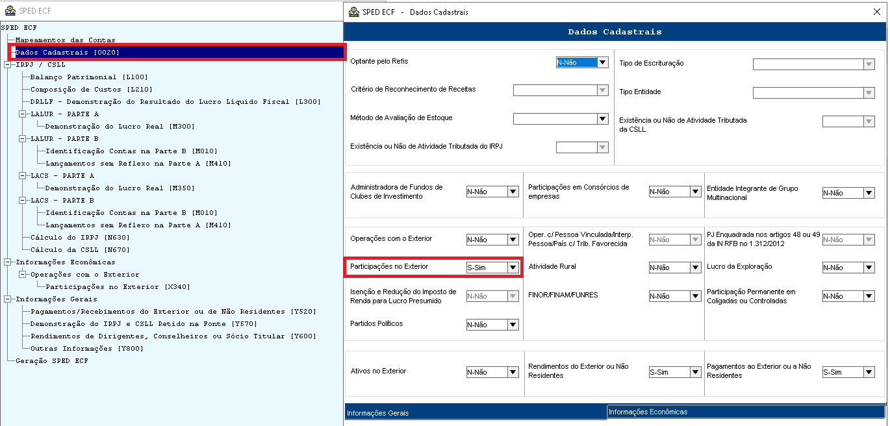Open the Lucro da Exploração dropdown
The image size is (890, 426).
(869, 268)
